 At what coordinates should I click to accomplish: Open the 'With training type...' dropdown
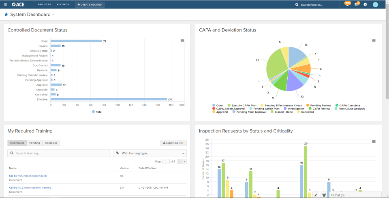pos(150,153)
